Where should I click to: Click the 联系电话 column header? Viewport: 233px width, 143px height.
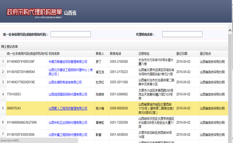(116, 53)
